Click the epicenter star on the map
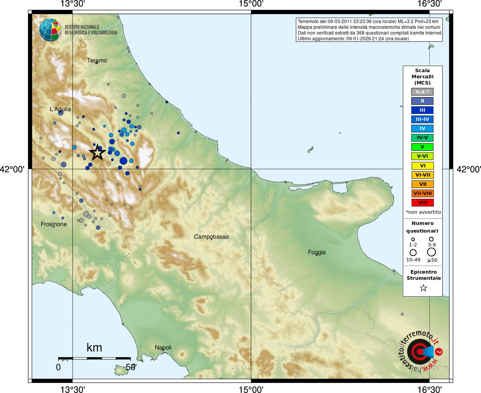481x393 pixels. coord(97,152)
